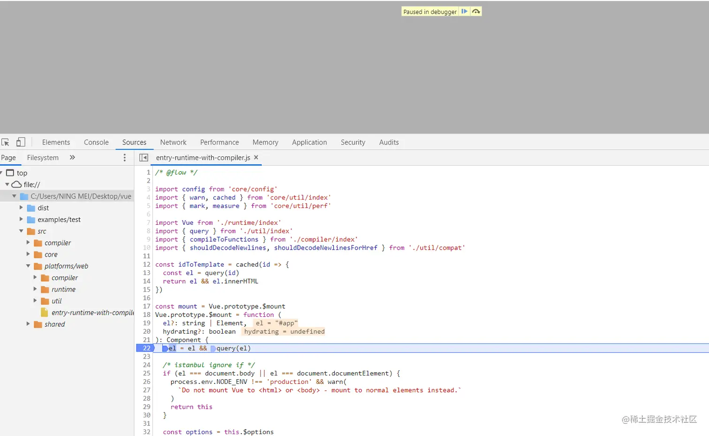Click the inline value hint el = "#app"
The image size is (709, 436).
(x=276, y=323)
